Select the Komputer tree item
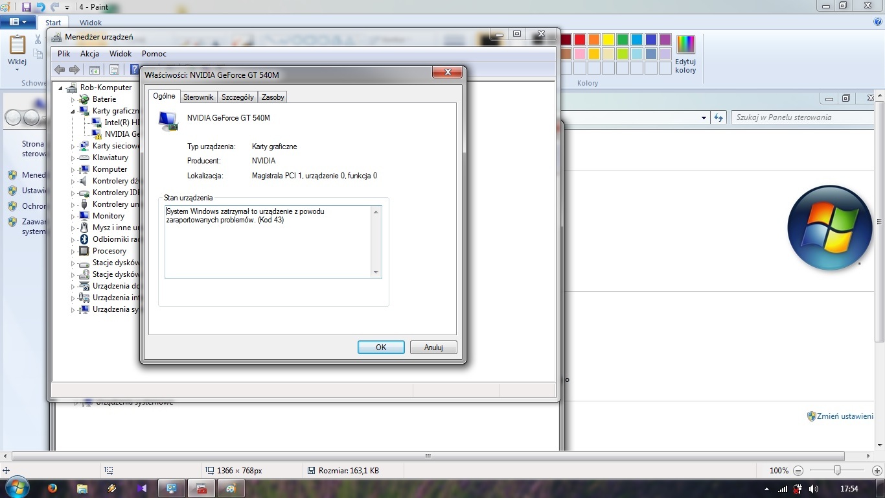885x498 pixels. tap(104, 169)
